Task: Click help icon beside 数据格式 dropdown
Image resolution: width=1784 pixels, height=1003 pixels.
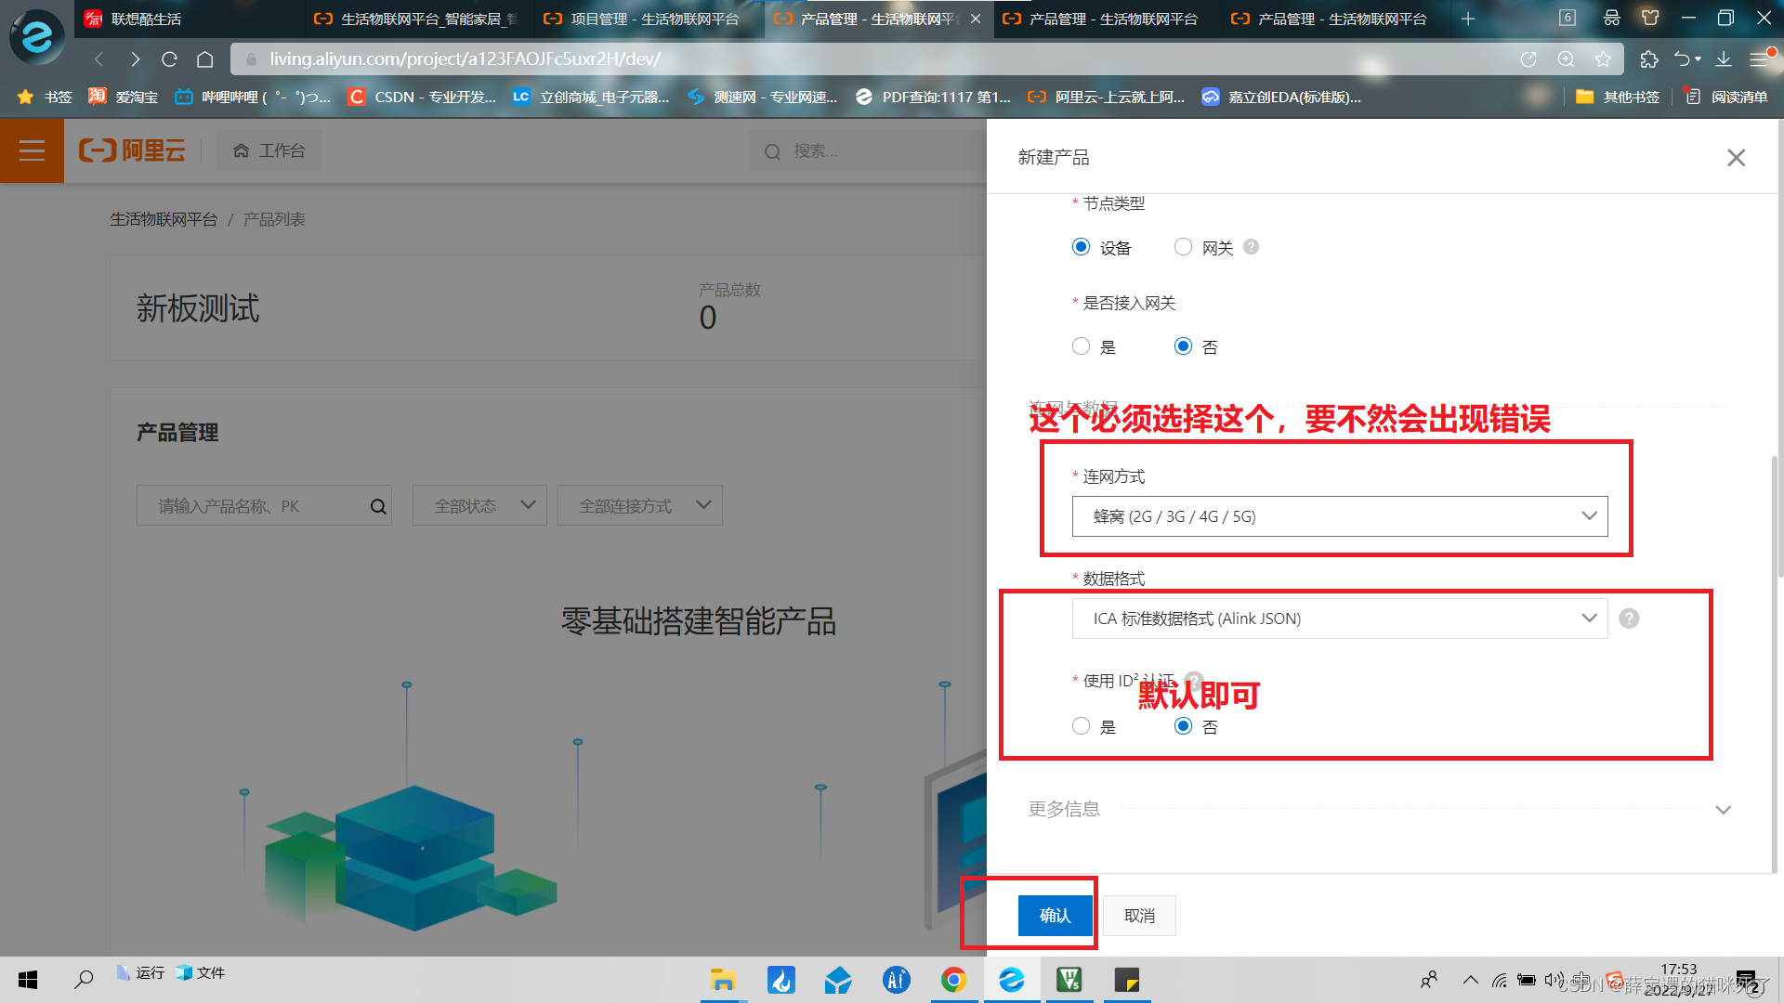Action: (x=1629, y=619)
